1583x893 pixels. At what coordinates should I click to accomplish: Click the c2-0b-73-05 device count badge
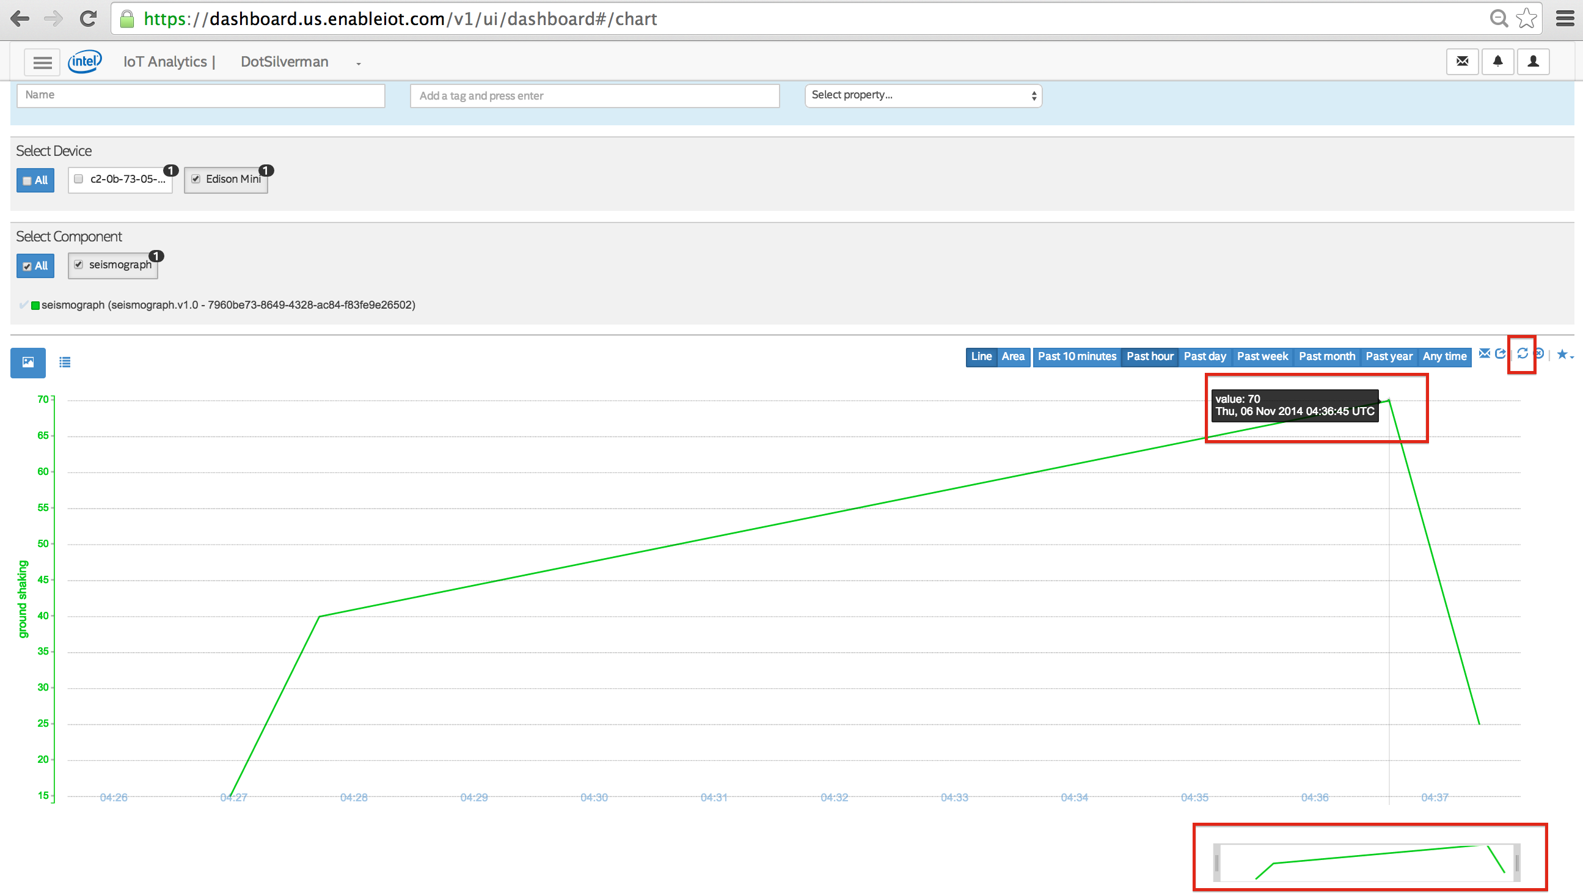(x=171, y=171)
